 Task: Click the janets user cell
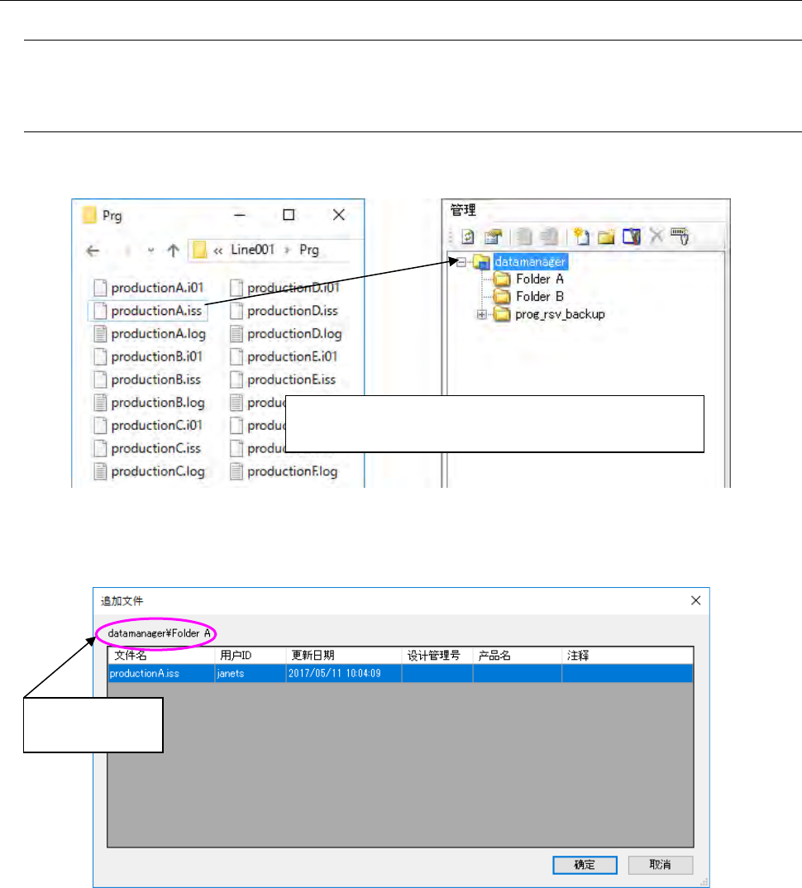point(251,673)
